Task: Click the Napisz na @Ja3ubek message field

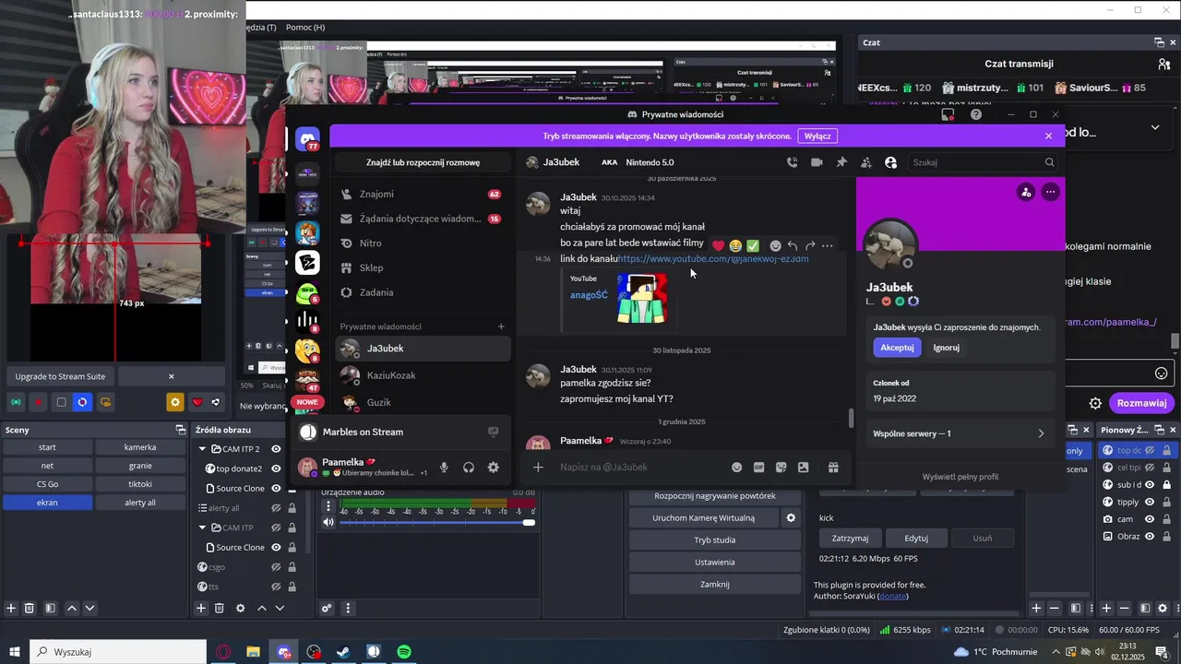Action: [x=641, y=468]
